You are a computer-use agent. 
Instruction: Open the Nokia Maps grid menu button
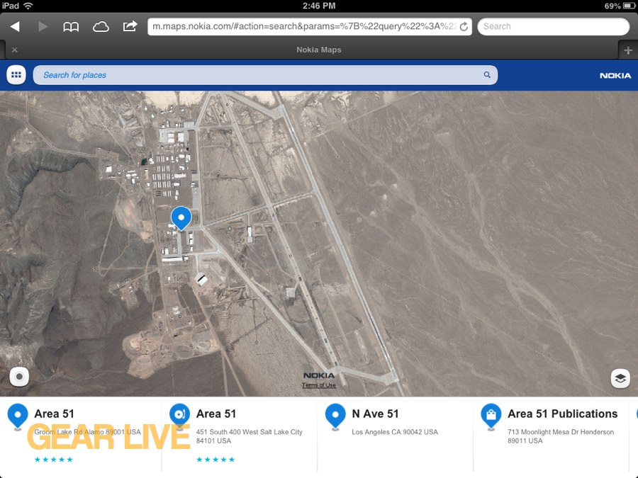click(x=16, y=75)
